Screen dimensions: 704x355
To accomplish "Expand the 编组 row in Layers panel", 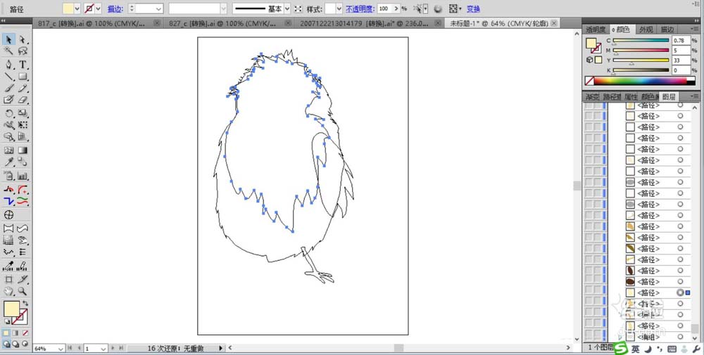I will coord(620,337).
